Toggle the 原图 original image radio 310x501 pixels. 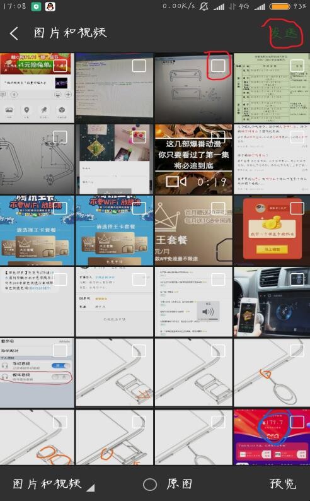(x=149, y=485)
